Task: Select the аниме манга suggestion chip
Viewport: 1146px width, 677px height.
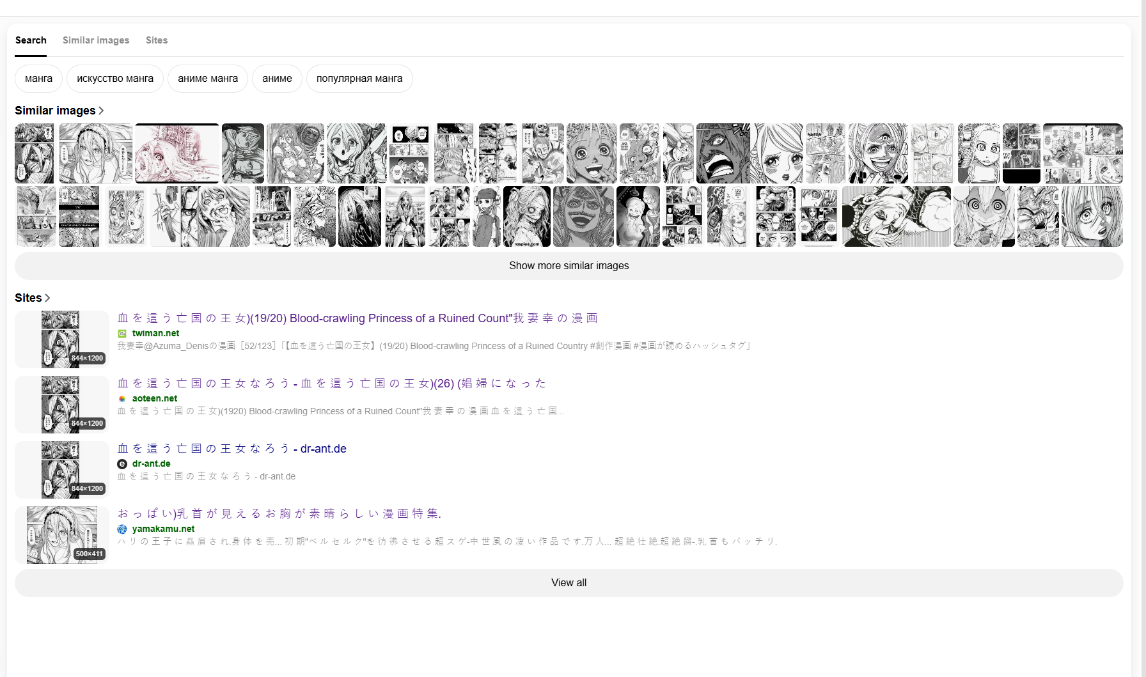Action: coord(208,79)
